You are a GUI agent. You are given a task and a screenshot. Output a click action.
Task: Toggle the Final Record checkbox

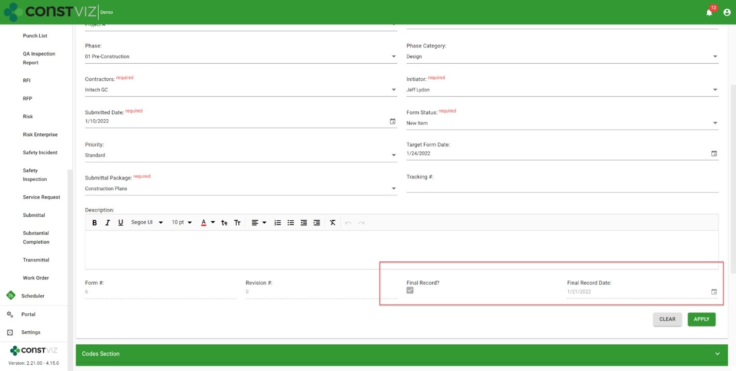click(x=410, y=291)
